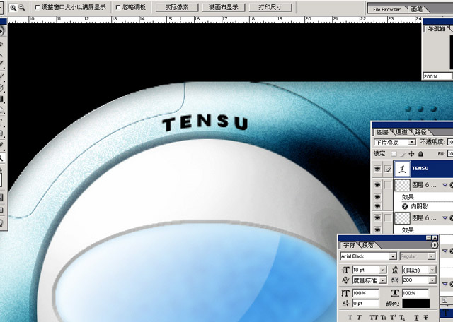Toggle strikethrough text style
Image resolution: width=453 pixels, height=322 pixels.
(x=426, y=318)
